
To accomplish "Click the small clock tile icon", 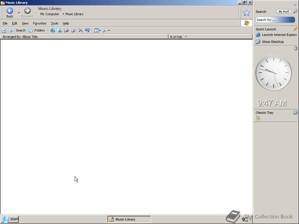I will (x=295, y=48).
